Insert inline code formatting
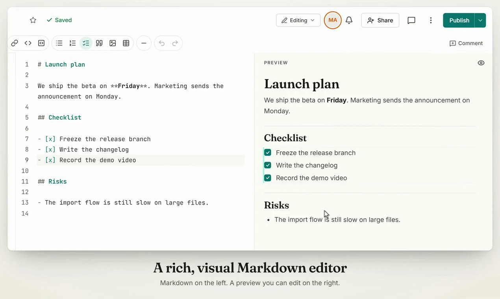Screen dimensions: 500x299 pos(28,43)
